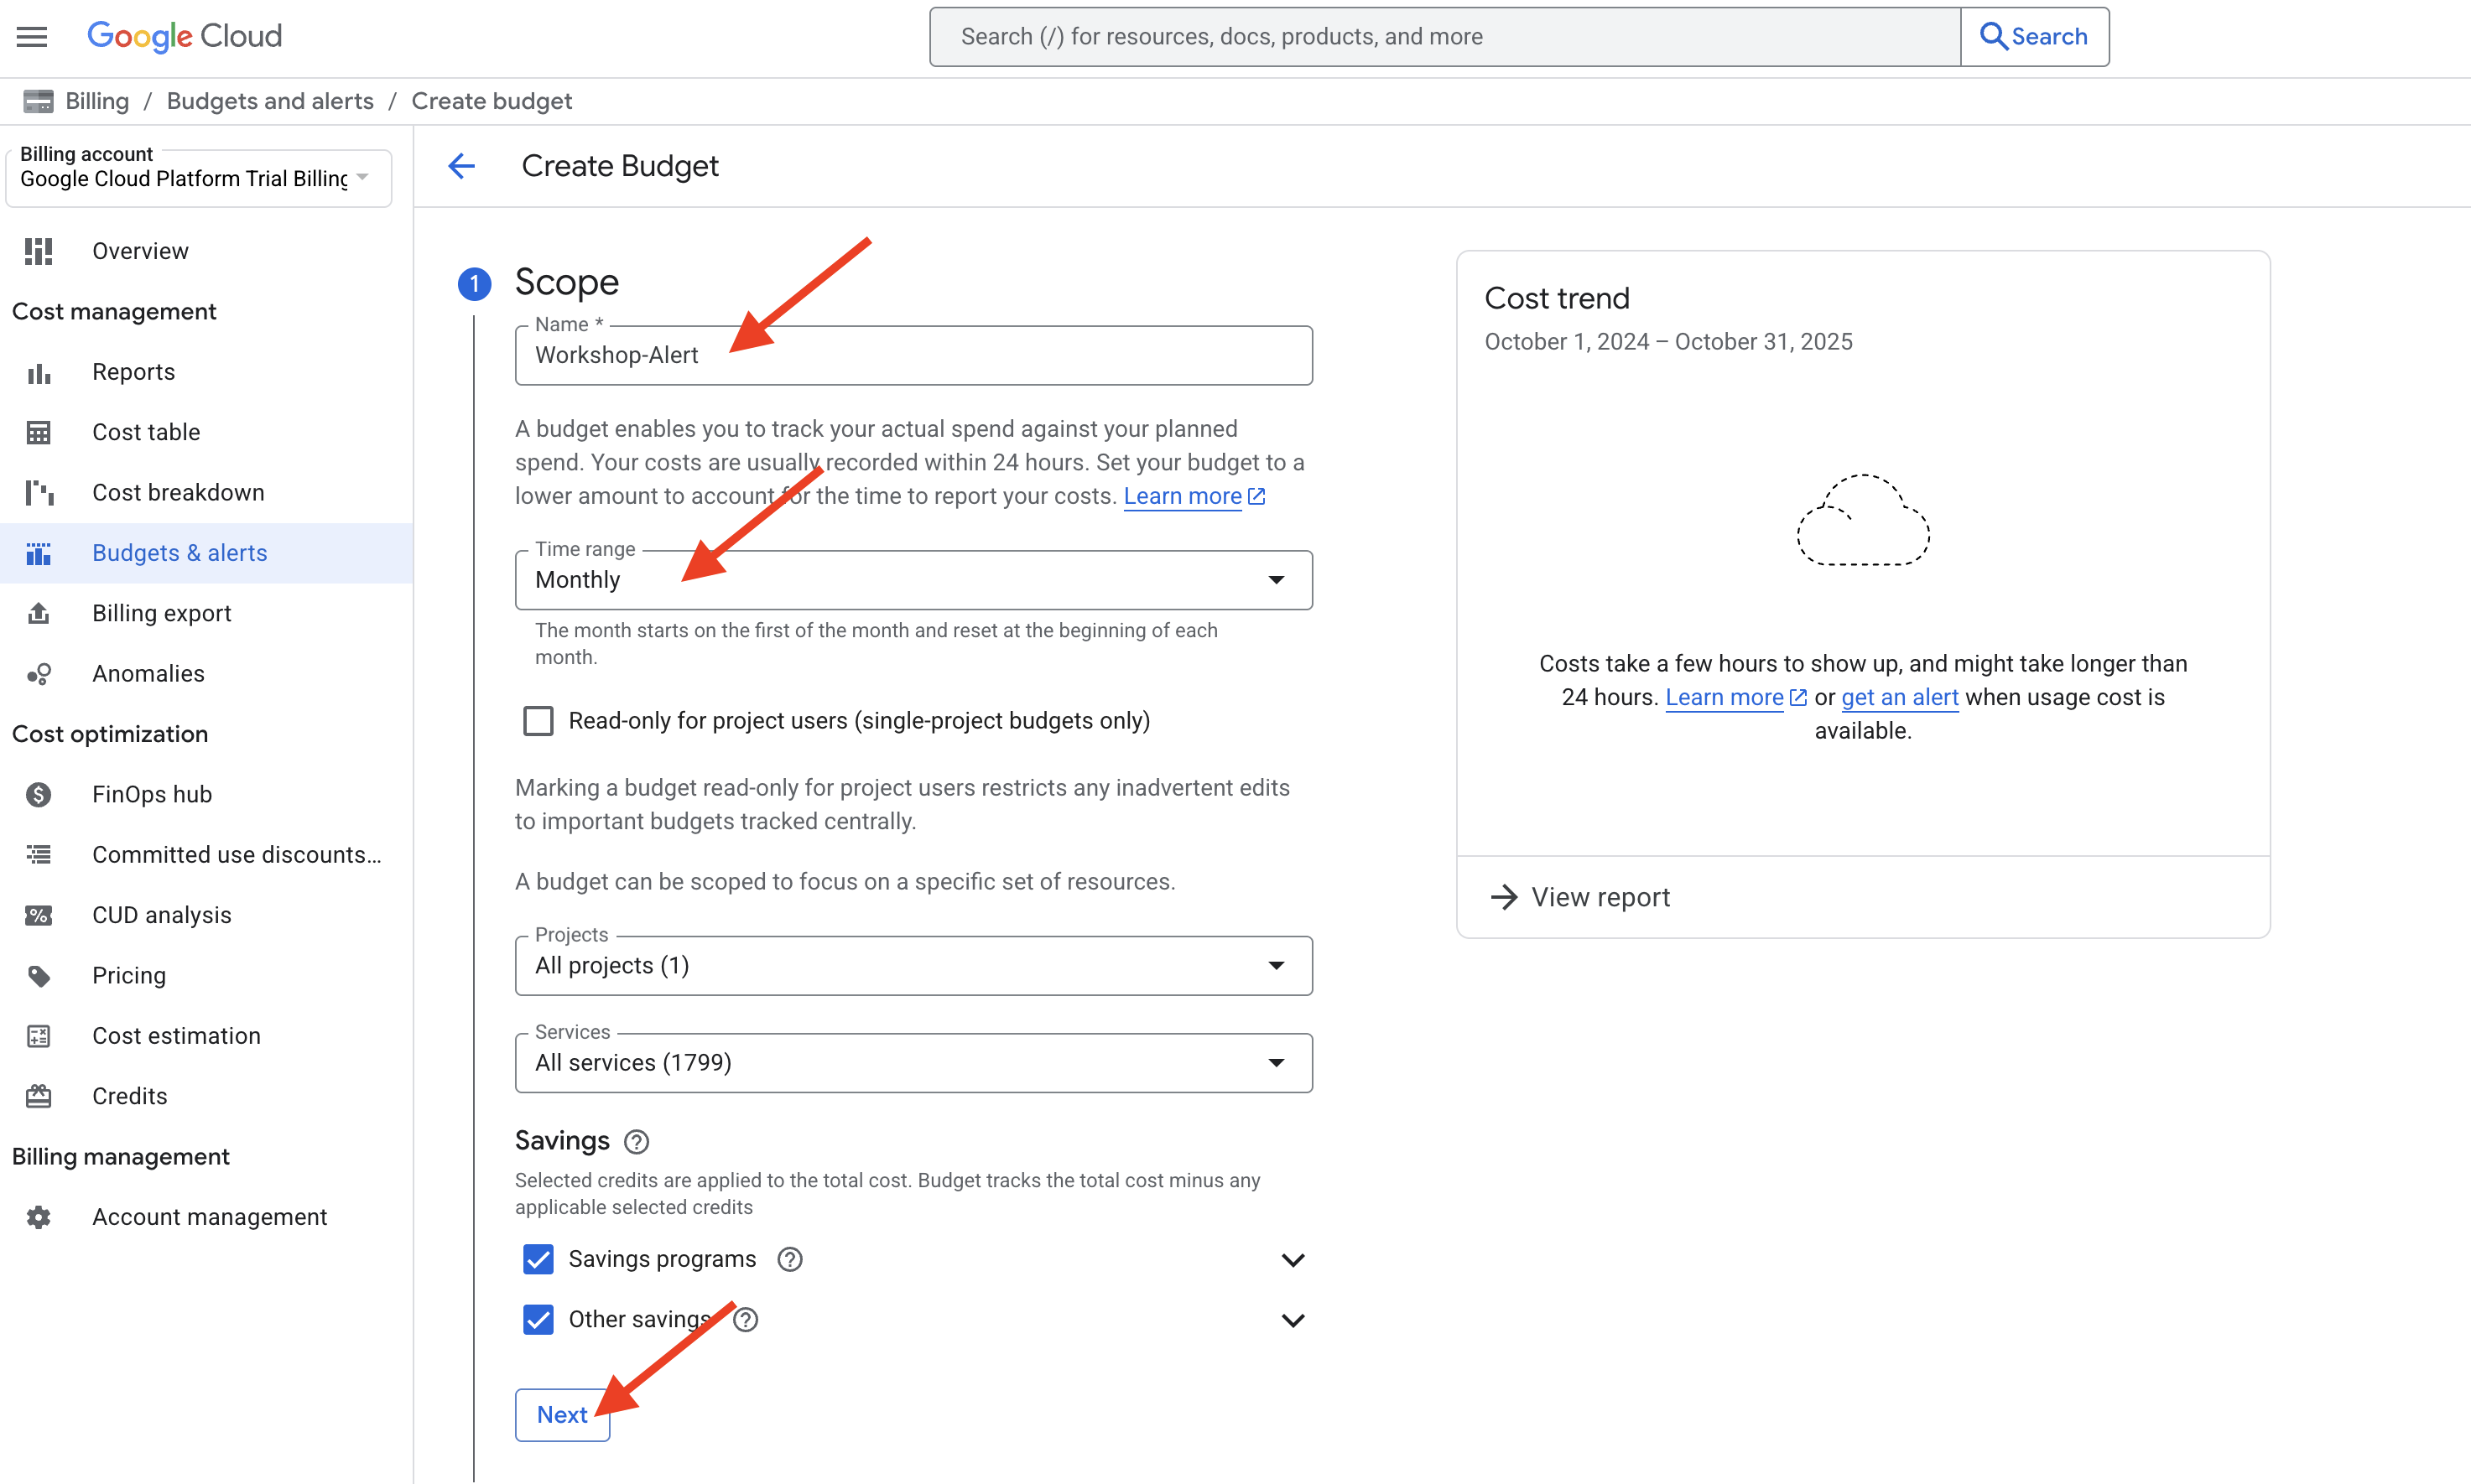Click the Account management gear icon
Image resolution: width=2471 pixels, height=1484 pixels.
39,1217
